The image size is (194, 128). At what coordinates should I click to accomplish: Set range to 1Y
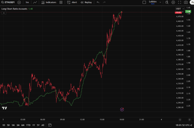[x=34, y=125]
